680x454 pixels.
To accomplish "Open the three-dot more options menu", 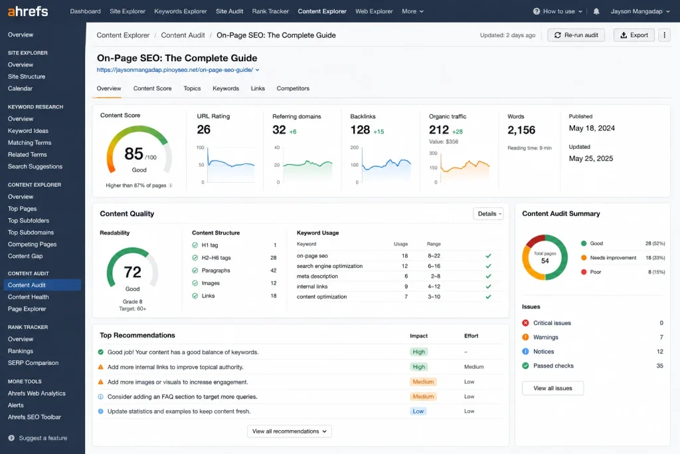I will coord(664,35).
